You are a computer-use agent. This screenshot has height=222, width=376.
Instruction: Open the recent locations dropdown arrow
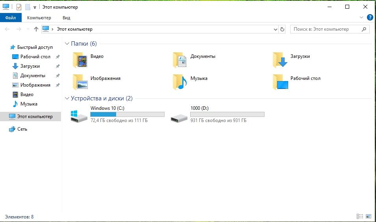pos(28,29)
